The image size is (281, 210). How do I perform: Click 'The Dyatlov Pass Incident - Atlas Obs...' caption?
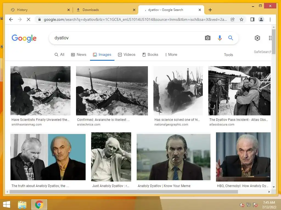(x=239, y=120)
